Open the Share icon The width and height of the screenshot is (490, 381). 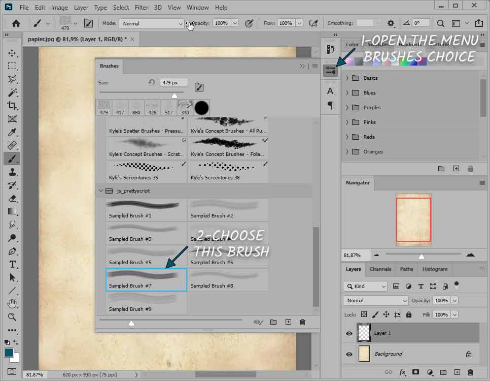(x=479, y=23)
